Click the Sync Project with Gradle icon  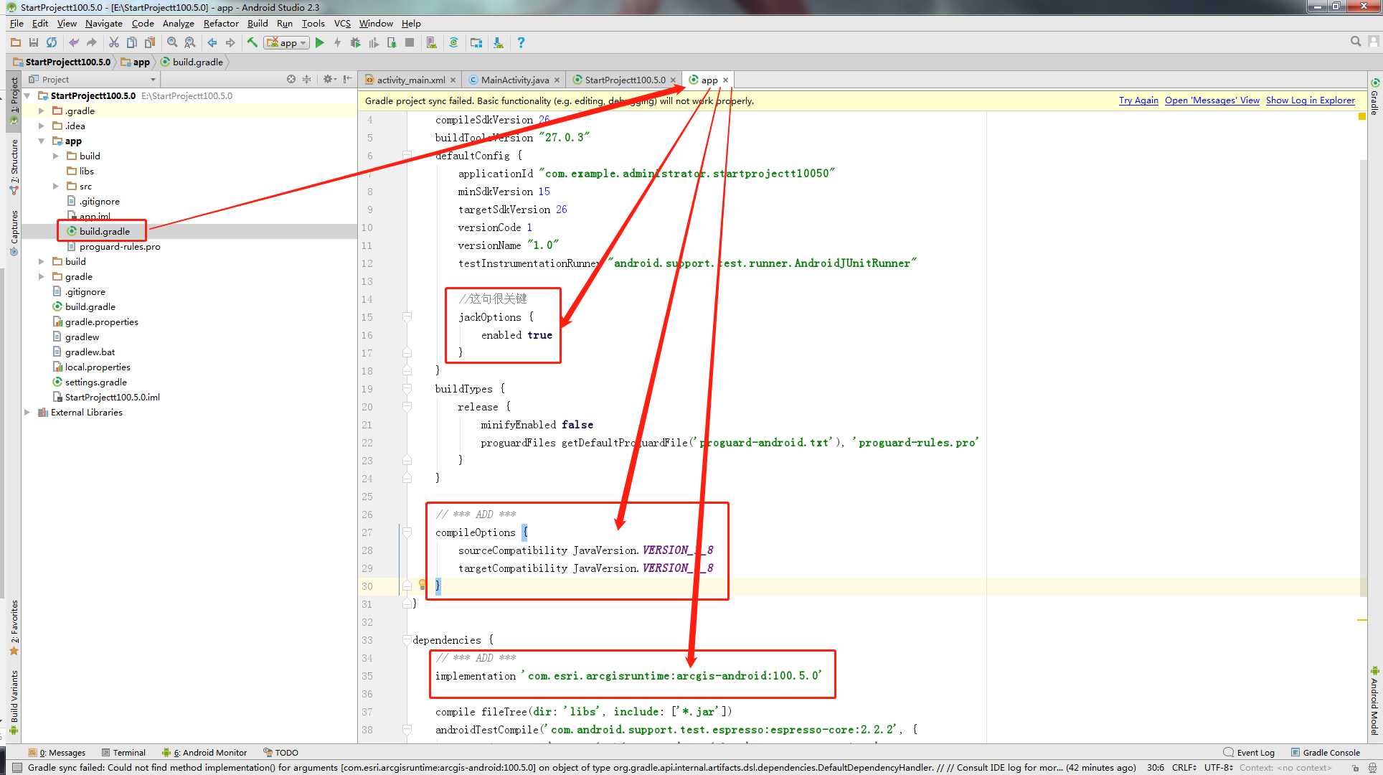453,43
